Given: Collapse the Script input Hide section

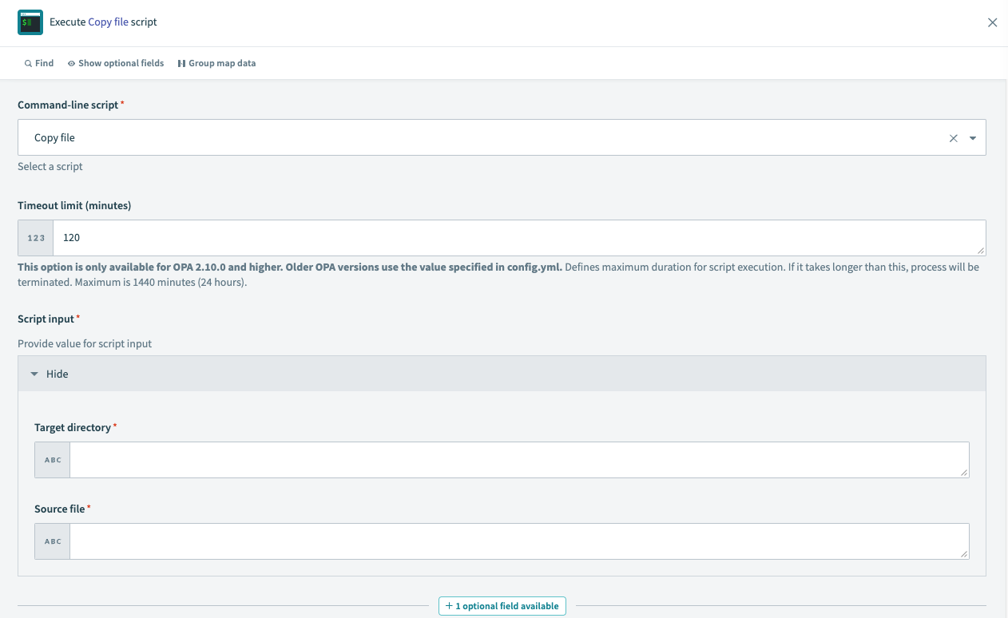Looking at the screenshot, I should pos(50,374).
